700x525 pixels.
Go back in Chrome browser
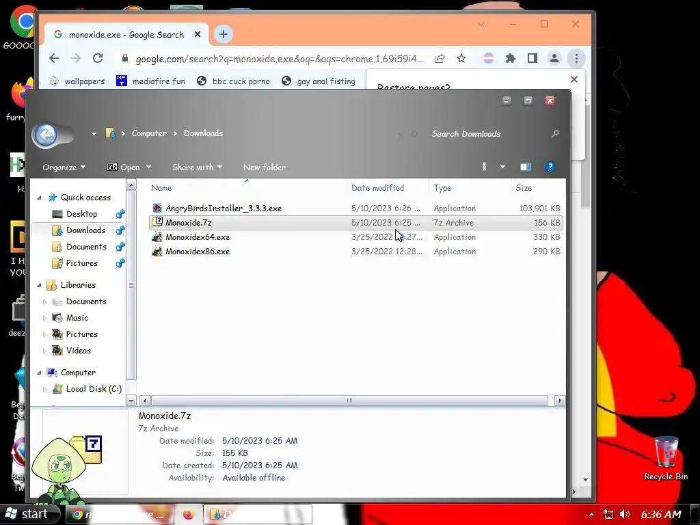click(54, 59)
